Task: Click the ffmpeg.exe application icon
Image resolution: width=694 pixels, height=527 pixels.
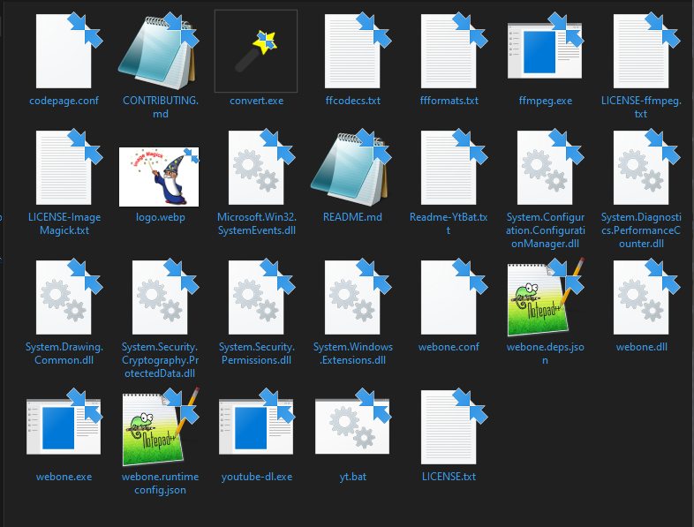Action: pyautogui.click(x=545, y=51)
